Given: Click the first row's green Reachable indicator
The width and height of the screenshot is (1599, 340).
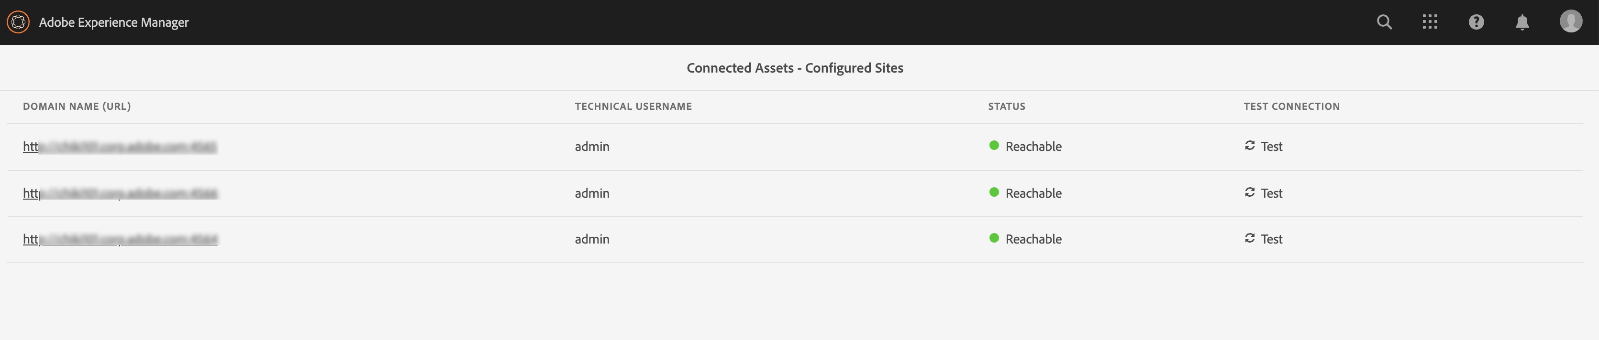Looking at the screenshot, I should (994, 146).
